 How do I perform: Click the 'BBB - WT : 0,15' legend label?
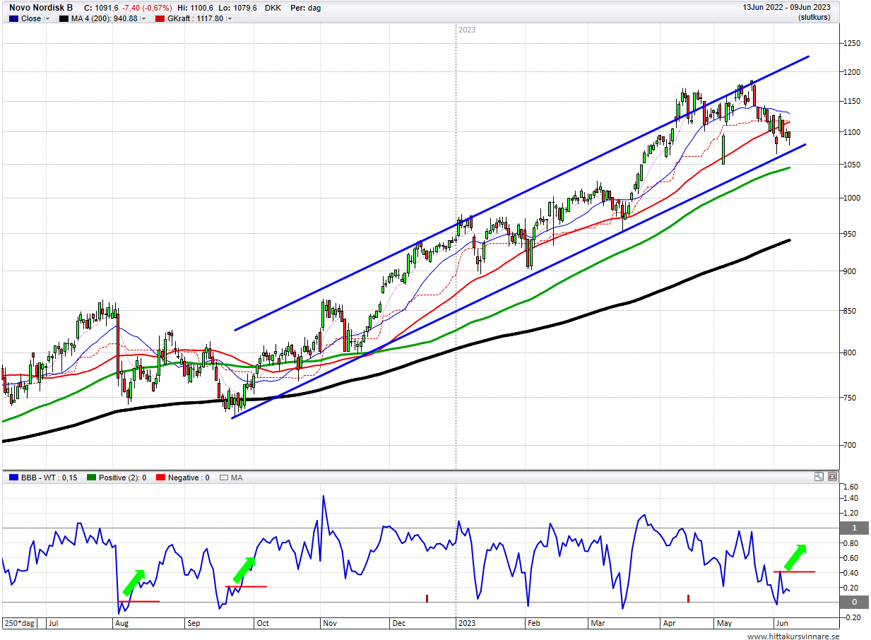coord(51,478)
